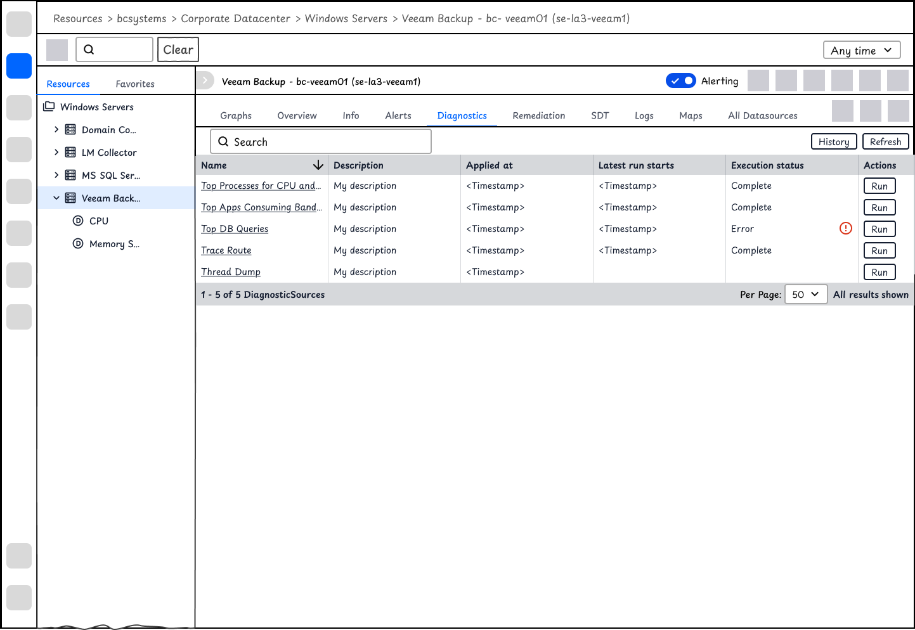The width and height of the screenshot is (915, 630).
Task: Click the Domain Co... server icon
Action: (x=70, y=129)
